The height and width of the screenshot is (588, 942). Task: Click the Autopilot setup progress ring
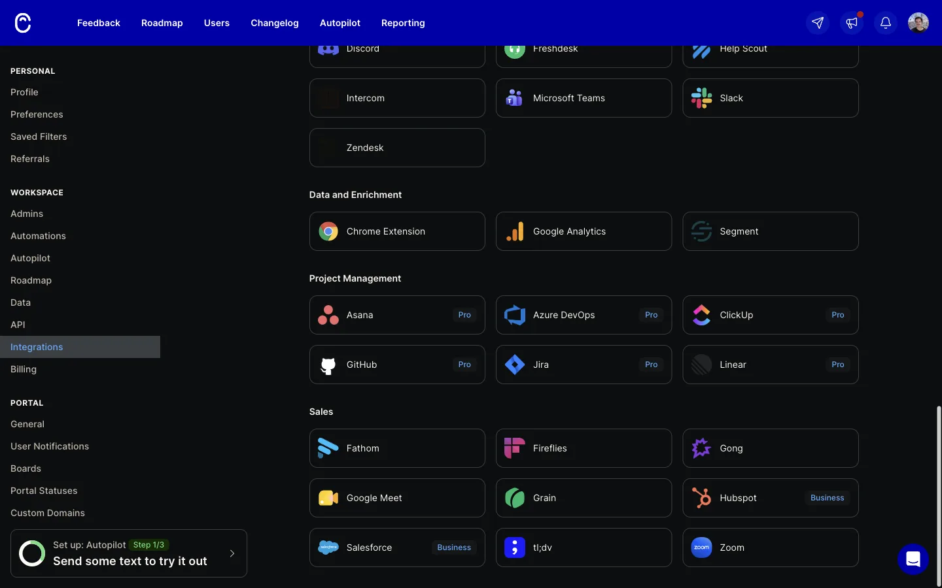(32, 553)
